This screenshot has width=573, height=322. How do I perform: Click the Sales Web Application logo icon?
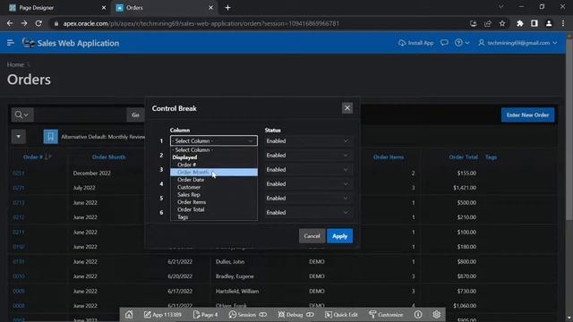pyautogui.click(x=28, y=43)
